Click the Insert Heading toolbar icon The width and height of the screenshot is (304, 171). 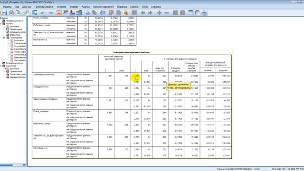191,13
